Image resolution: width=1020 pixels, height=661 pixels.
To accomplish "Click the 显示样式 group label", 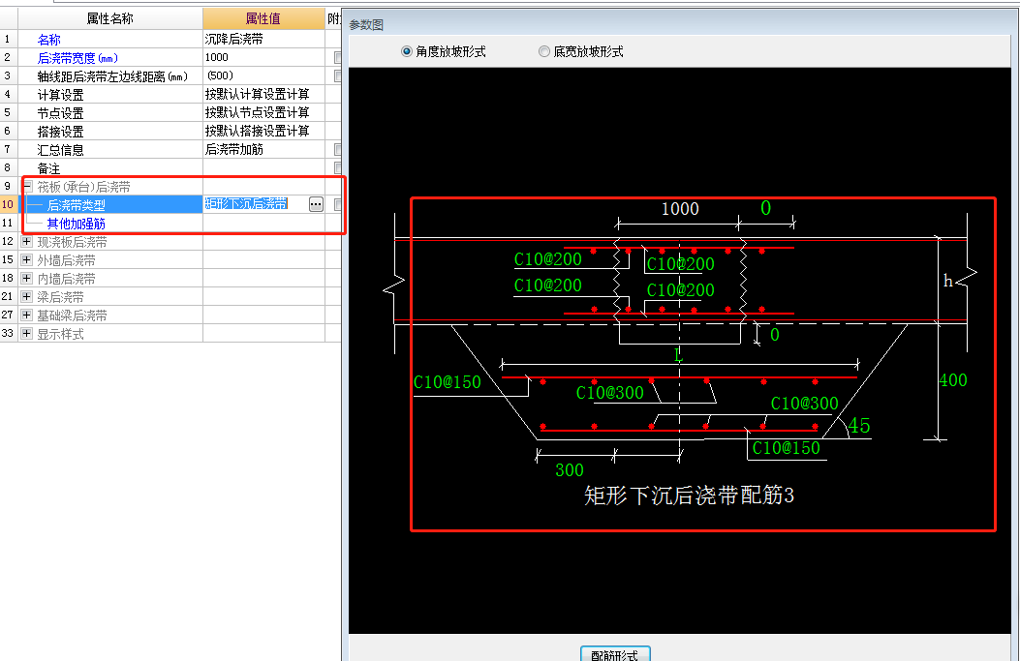I will [x=60, y=334].
